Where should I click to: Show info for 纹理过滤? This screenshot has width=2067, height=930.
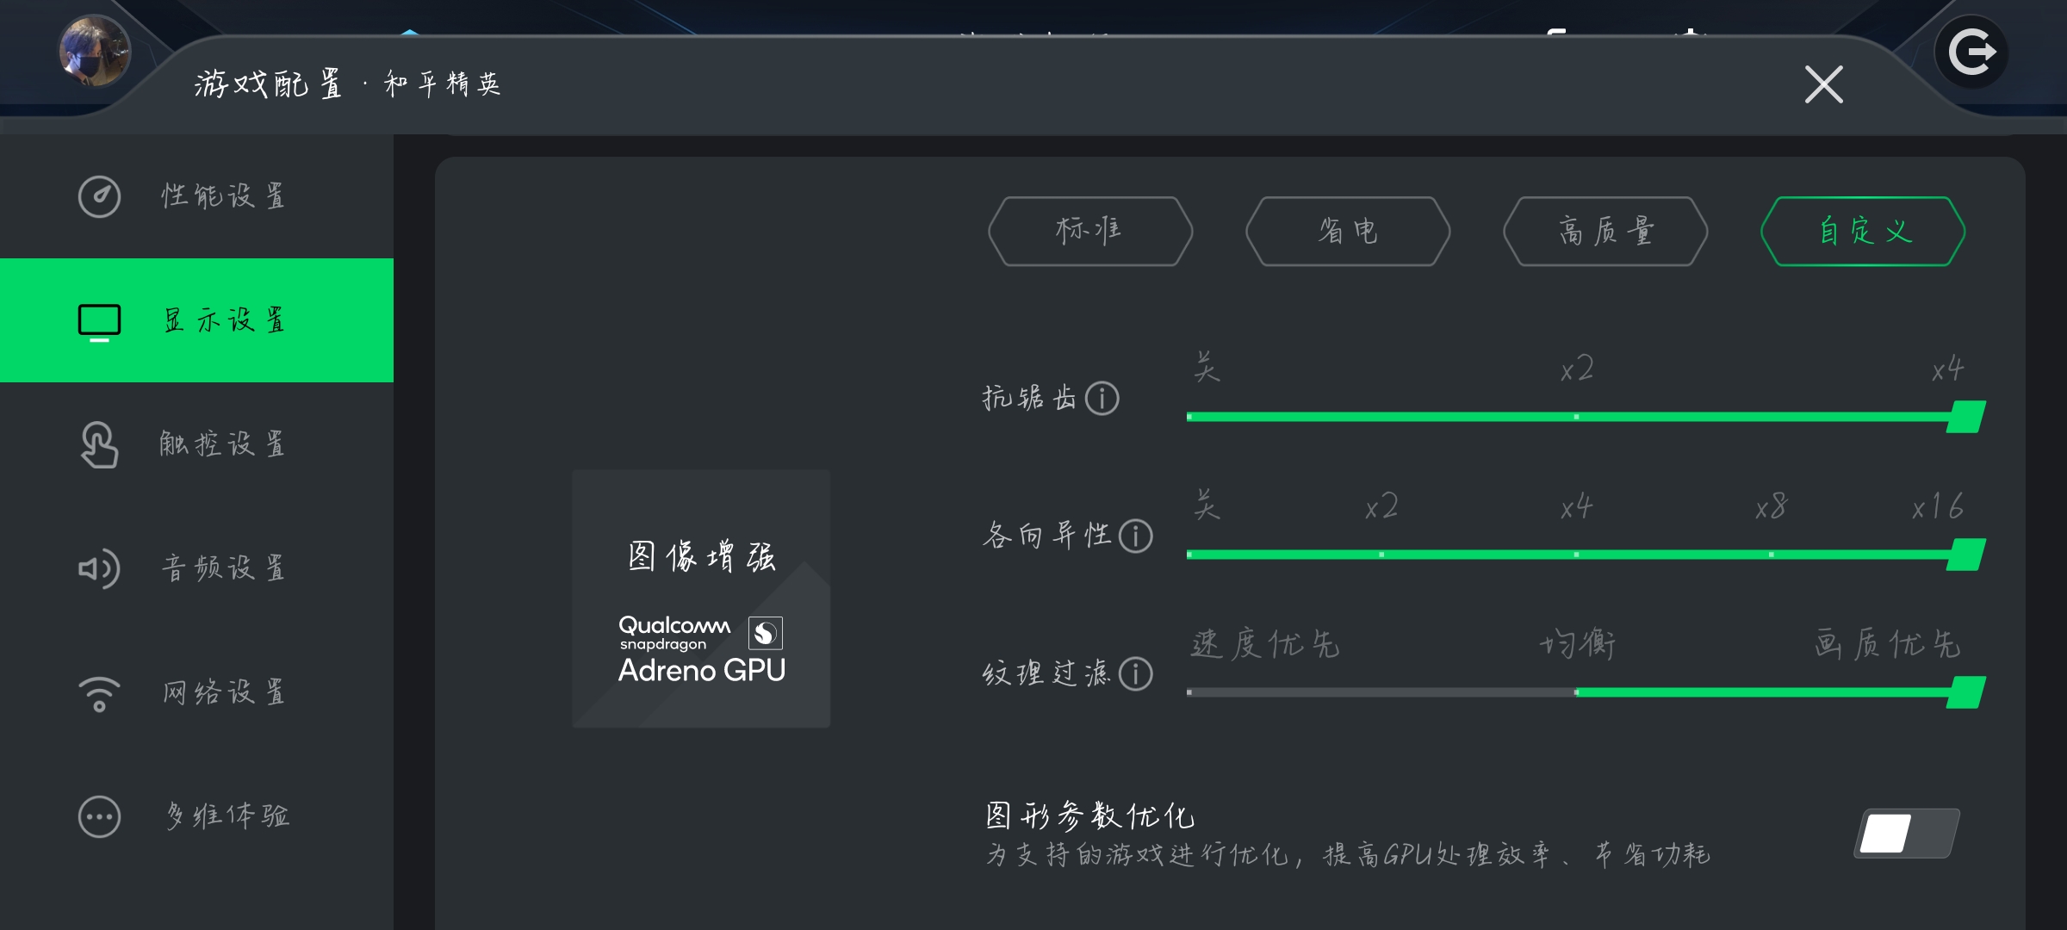(1135, 673)
